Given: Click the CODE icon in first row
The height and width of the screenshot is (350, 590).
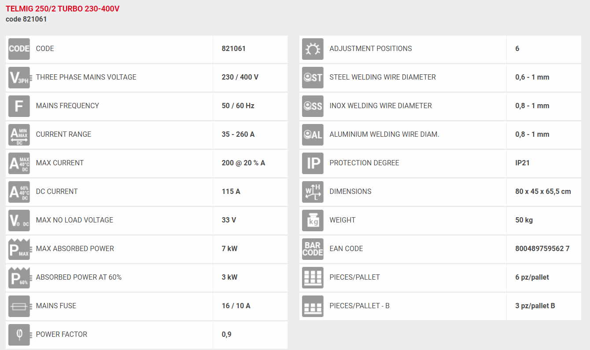Looking at the screenshot, I should [19, 49].
